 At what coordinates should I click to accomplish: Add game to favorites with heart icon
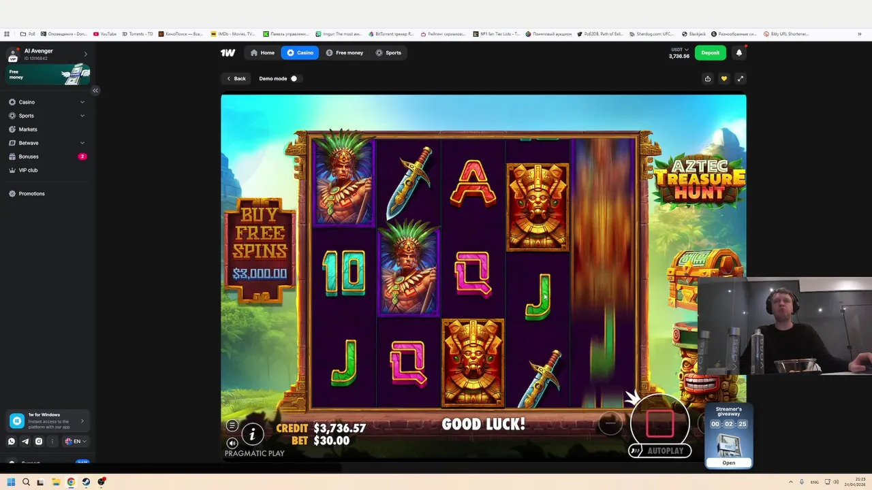click(x=723, y=78)
